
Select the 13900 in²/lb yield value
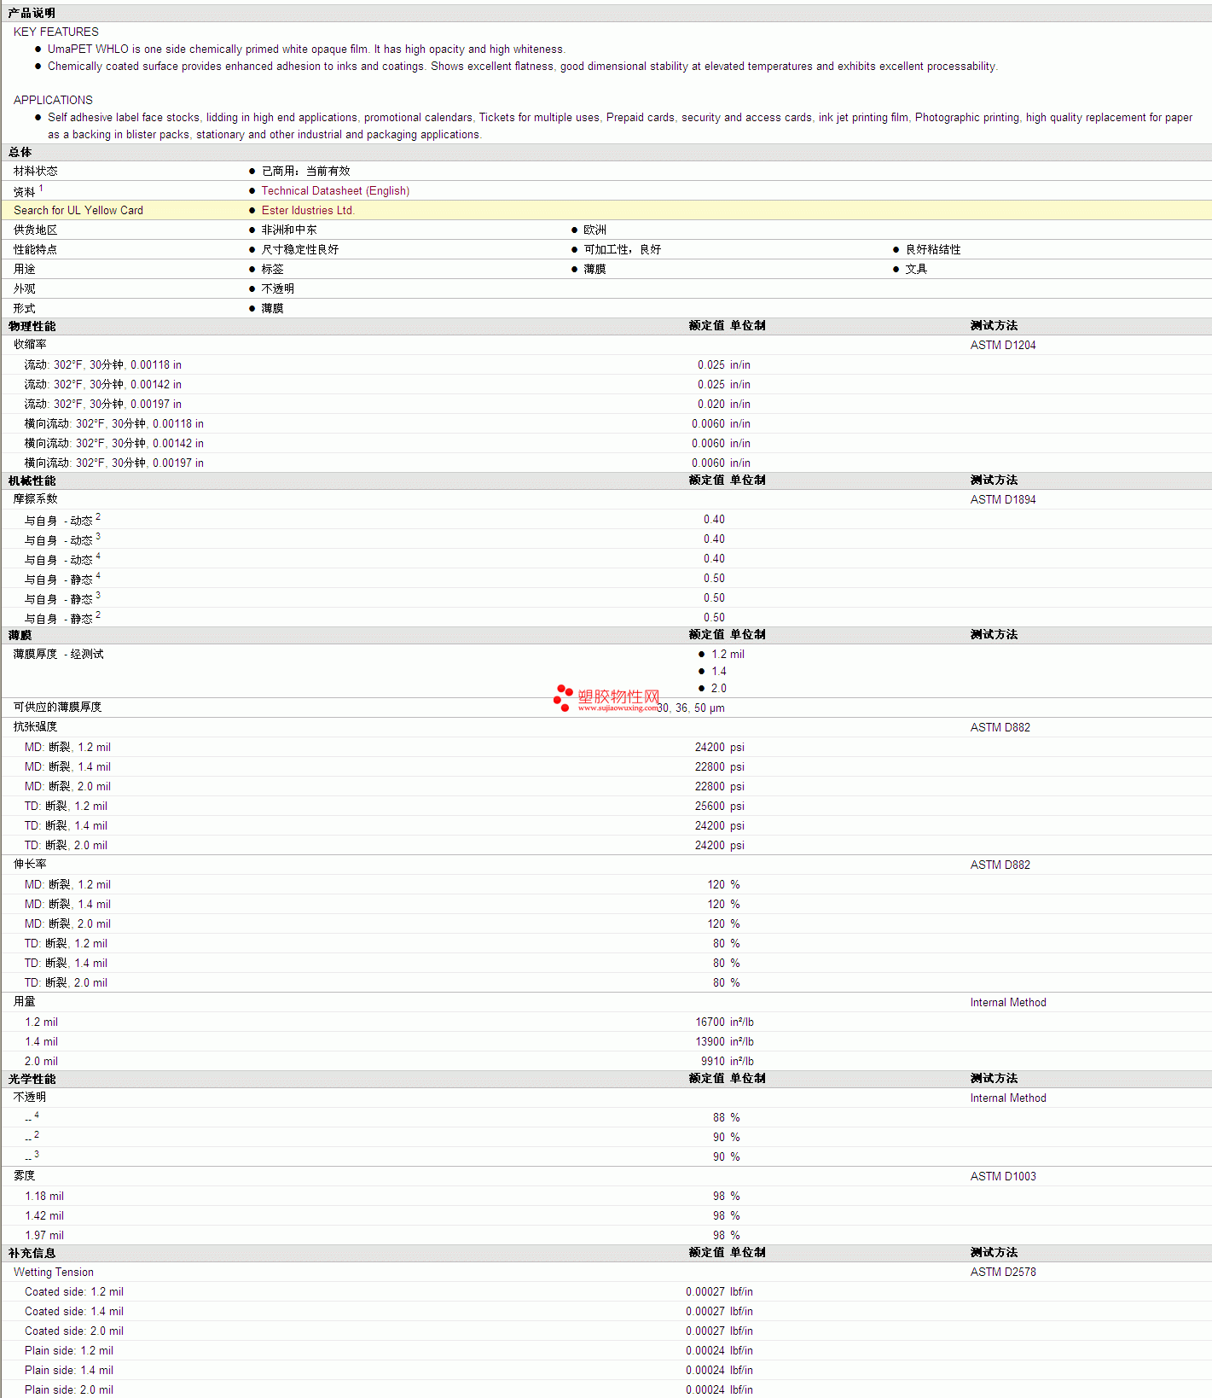(x=725, y=1042)
